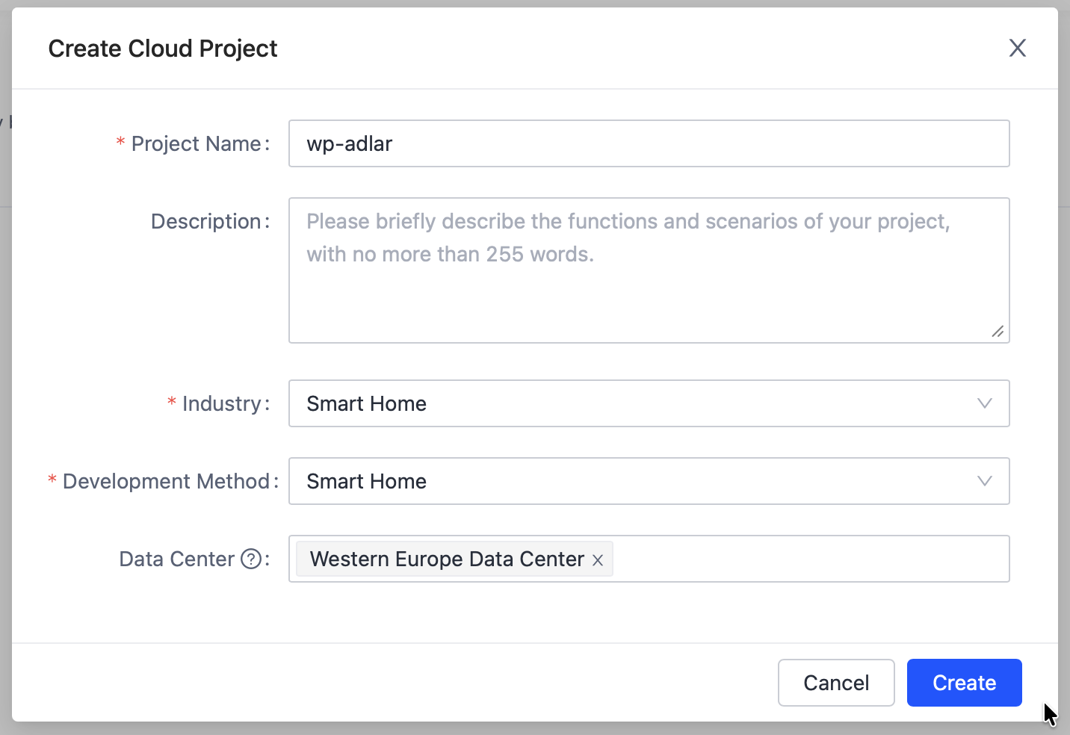1070x735 pixels.
Task: Click the chevron arrow in Development Method field
Action: coord(985,481)
